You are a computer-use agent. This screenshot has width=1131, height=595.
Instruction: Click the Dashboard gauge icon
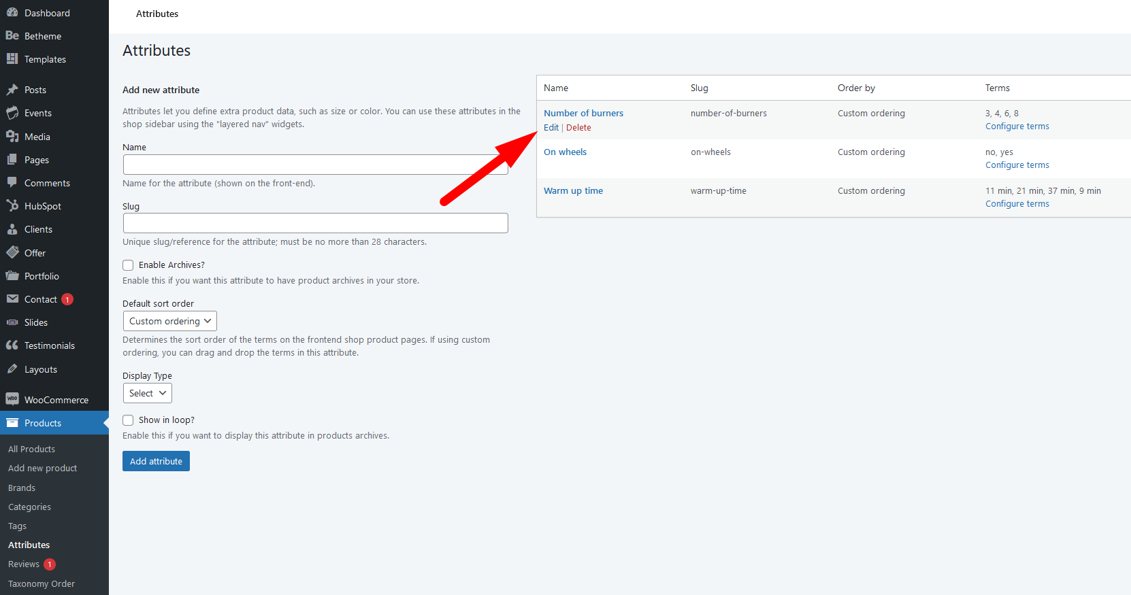12,13
